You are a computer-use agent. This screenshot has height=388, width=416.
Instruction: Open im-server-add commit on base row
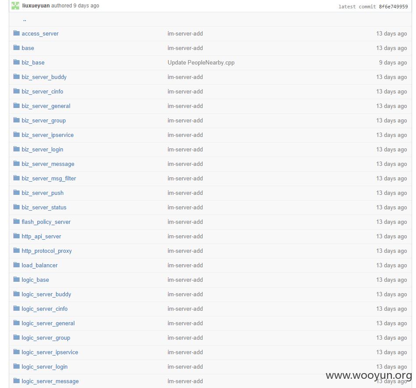(185, 48)
